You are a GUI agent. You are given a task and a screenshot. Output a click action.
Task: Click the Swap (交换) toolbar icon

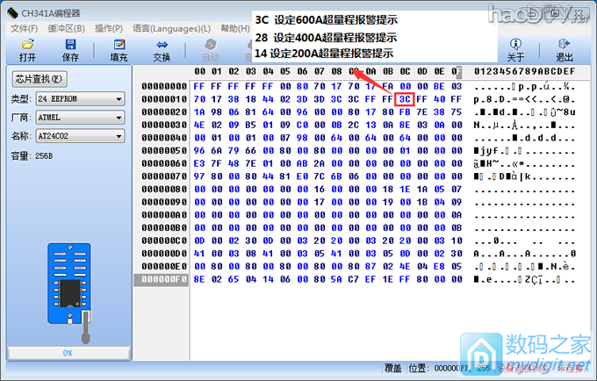tap(162, 50)
